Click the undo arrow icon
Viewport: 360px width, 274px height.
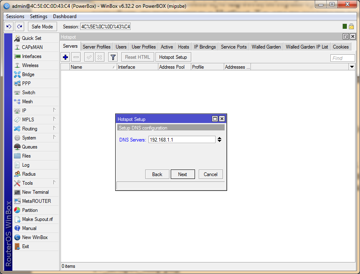pos(9,27)
